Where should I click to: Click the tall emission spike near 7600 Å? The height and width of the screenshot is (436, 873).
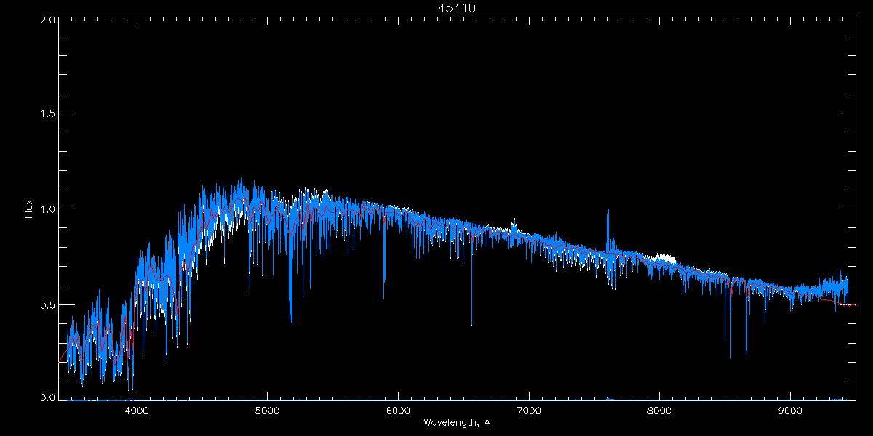point(608,212)
